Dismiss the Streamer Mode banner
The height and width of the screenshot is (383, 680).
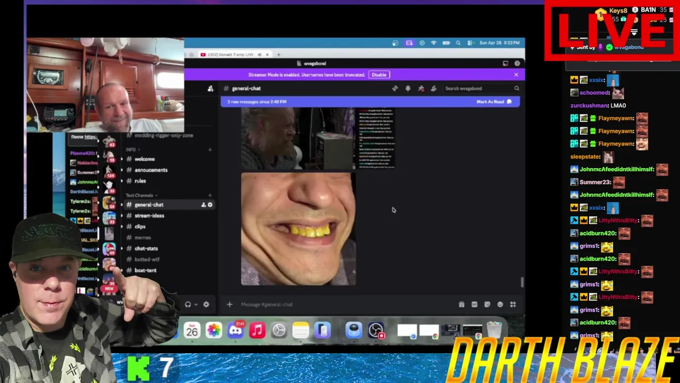click(516, 75)
